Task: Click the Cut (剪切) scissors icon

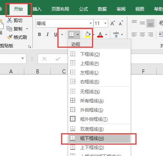Action: [x=10, y=20]
